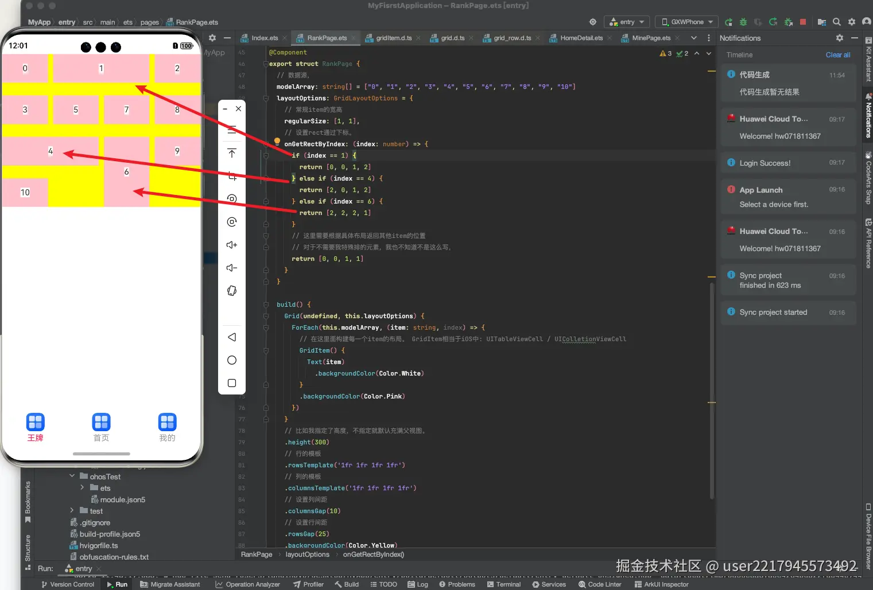The height and width of the screenshot is (590, 873).
Task: Open the project structure folder icon
Action: pyautogui.click(x=822, y=22)
